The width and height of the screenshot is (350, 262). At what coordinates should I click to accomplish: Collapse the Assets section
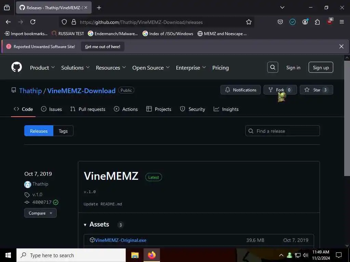96,224
